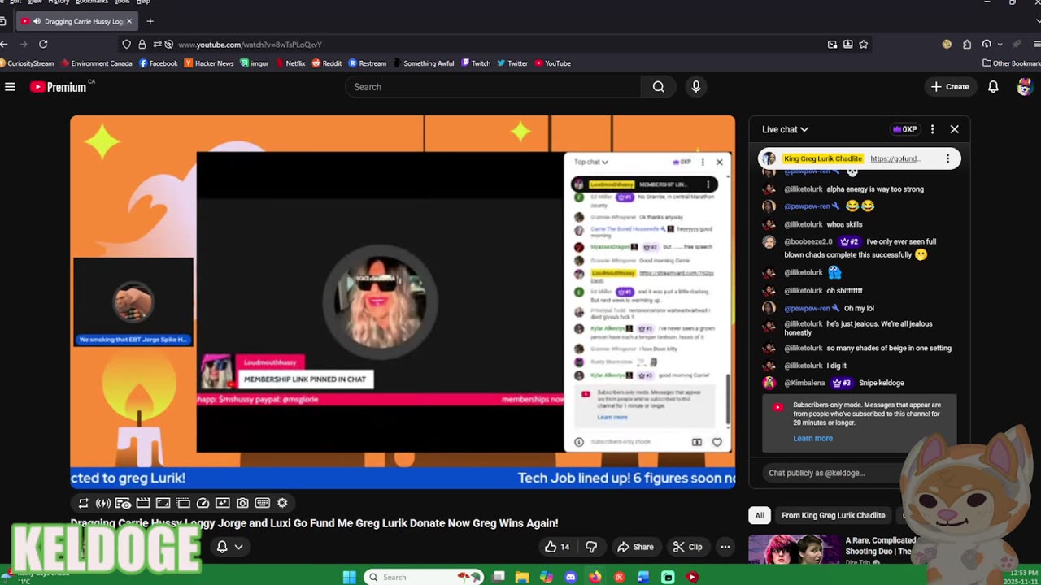Open the recommended video thumbnail below chat

pos(794,549)
